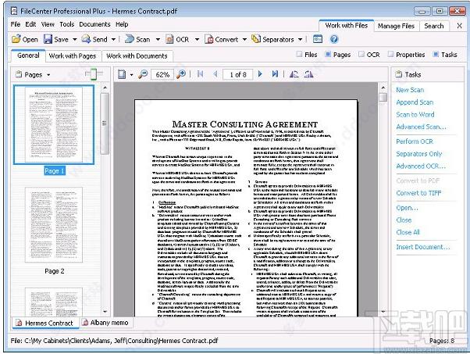The image size is (470, 354).
Task: Toggle the Pages panel checkbox
Action: [328, 54]
